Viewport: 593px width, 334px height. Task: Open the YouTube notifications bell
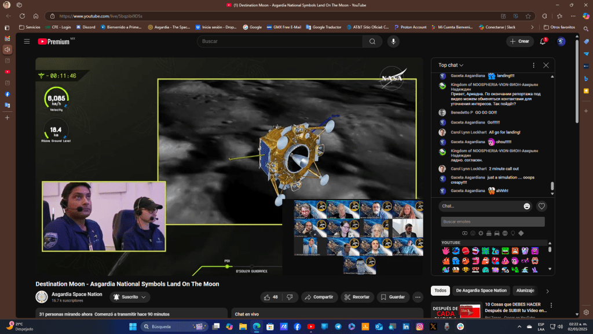click(543, 41)
